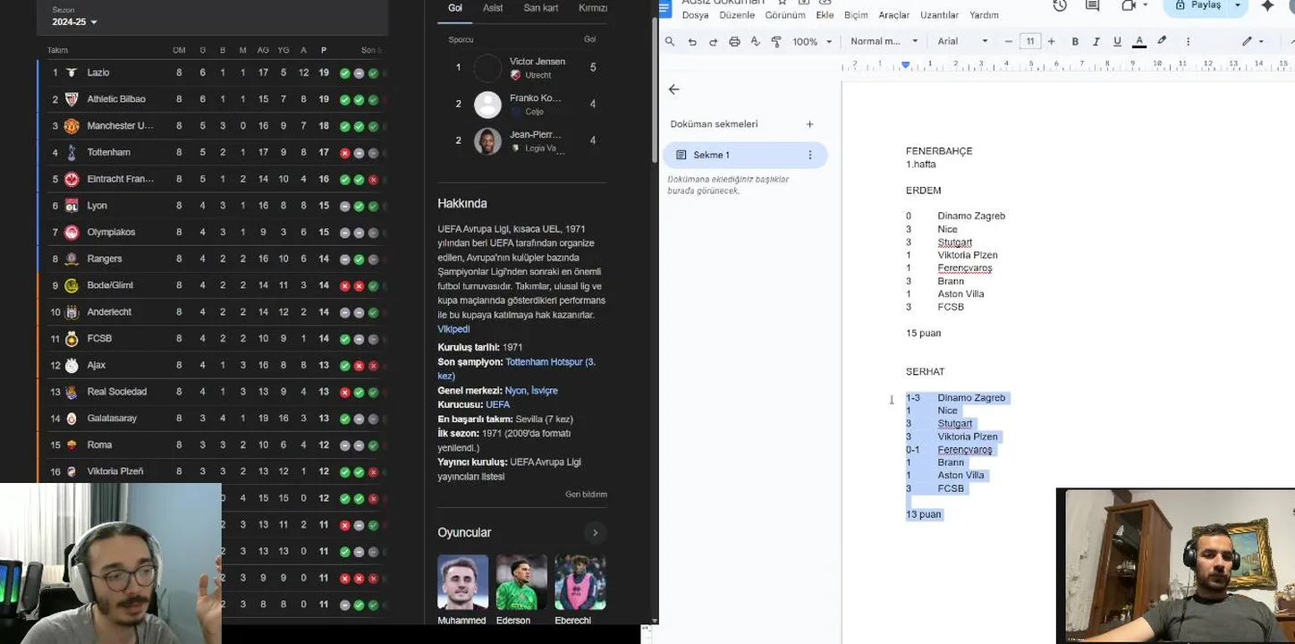Image resolution: width=1295 pixels, height=644 pixels.
Task: Toggle italic formatting in Docs toolbar
Action: point(1096,41)
